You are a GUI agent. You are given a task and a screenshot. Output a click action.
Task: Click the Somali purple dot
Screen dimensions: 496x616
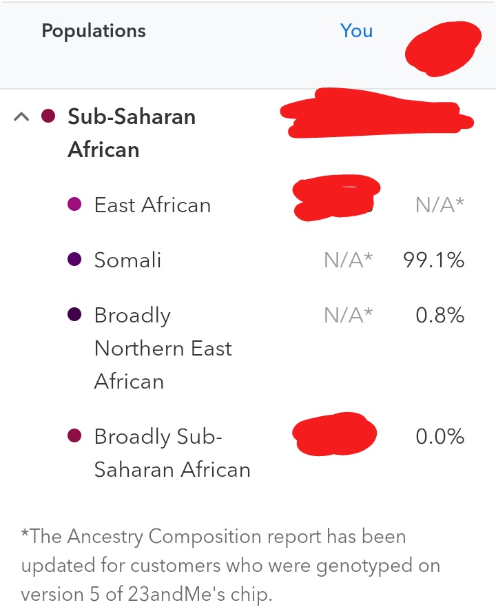(74, 259)
